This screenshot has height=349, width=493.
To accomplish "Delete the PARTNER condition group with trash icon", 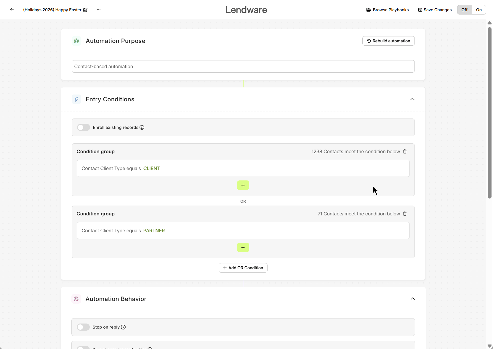I will click(x=405, y=214).
